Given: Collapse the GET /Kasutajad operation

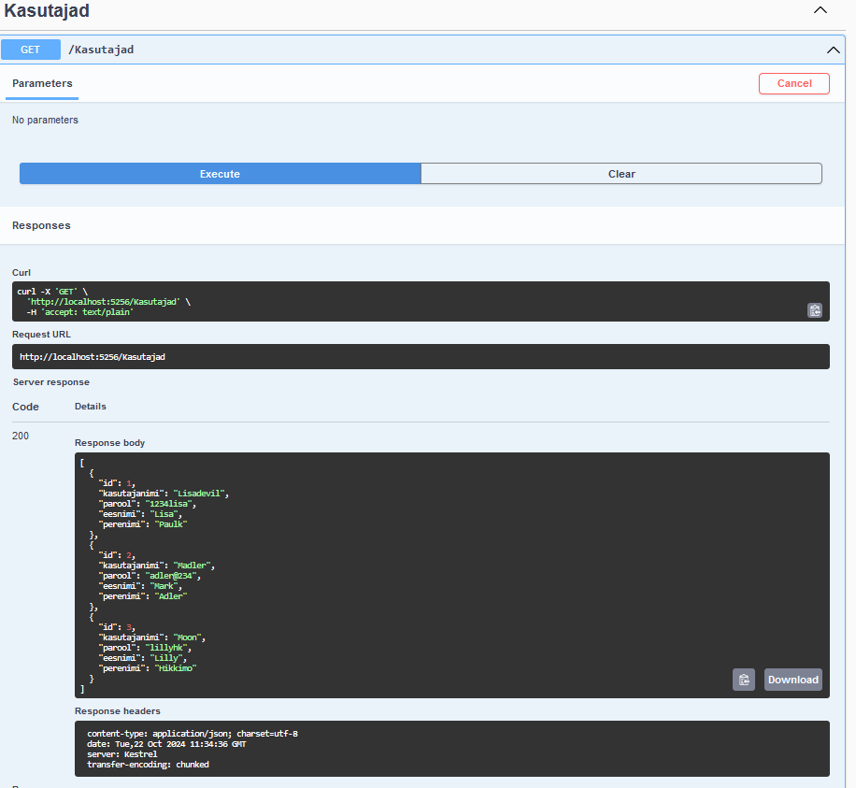Looking at the screenshot, I should coord(833,50).
